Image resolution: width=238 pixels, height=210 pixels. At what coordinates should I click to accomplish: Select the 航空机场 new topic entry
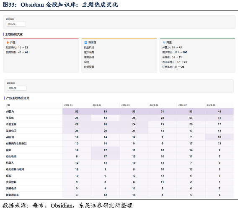(89, 47)
